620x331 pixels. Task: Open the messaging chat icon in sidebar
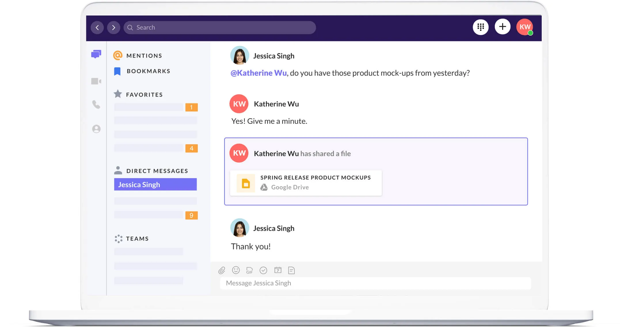click(96, 54)
